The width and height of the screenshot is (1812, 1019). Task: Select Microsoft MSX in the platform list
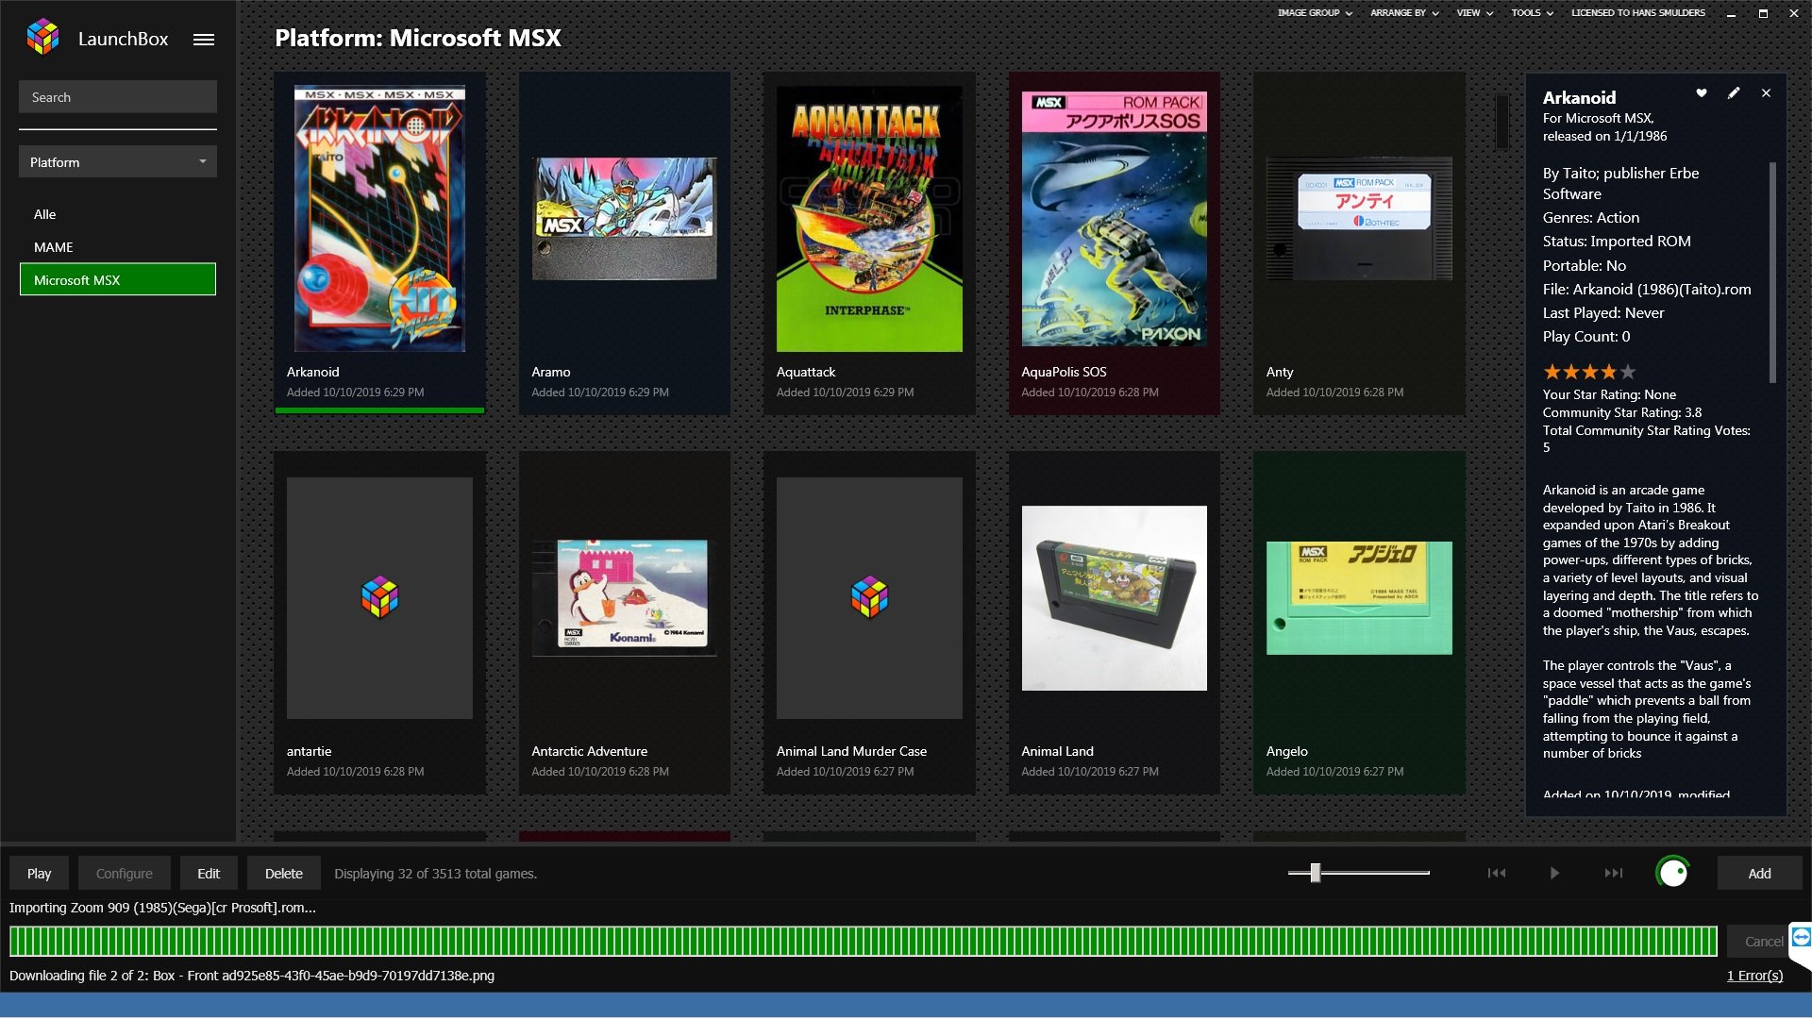(118, 279)
